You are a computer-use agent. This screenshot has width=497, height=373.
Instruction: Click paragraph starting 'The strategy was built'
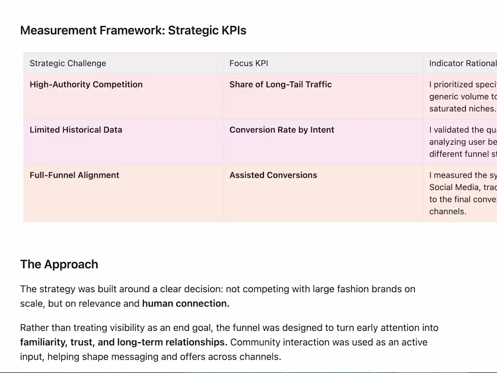point(218,296)
